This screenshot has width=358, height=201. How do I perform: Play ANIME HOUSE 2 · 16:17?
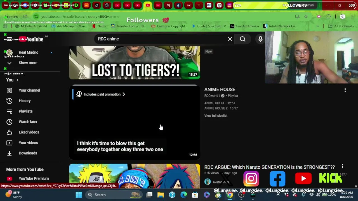click(221, 108)
